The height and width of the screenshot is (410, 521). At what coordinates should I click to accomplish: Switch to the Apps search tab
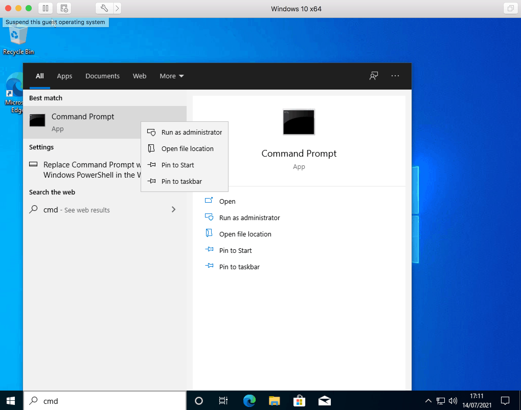click(64, 76)
